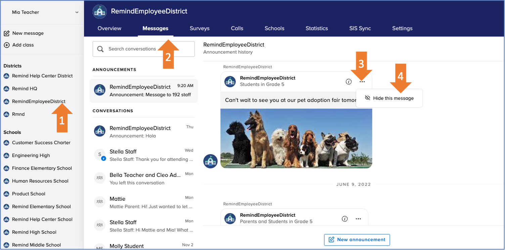Click avatar of the 9:20 AM announcement

tap(100, 90)
